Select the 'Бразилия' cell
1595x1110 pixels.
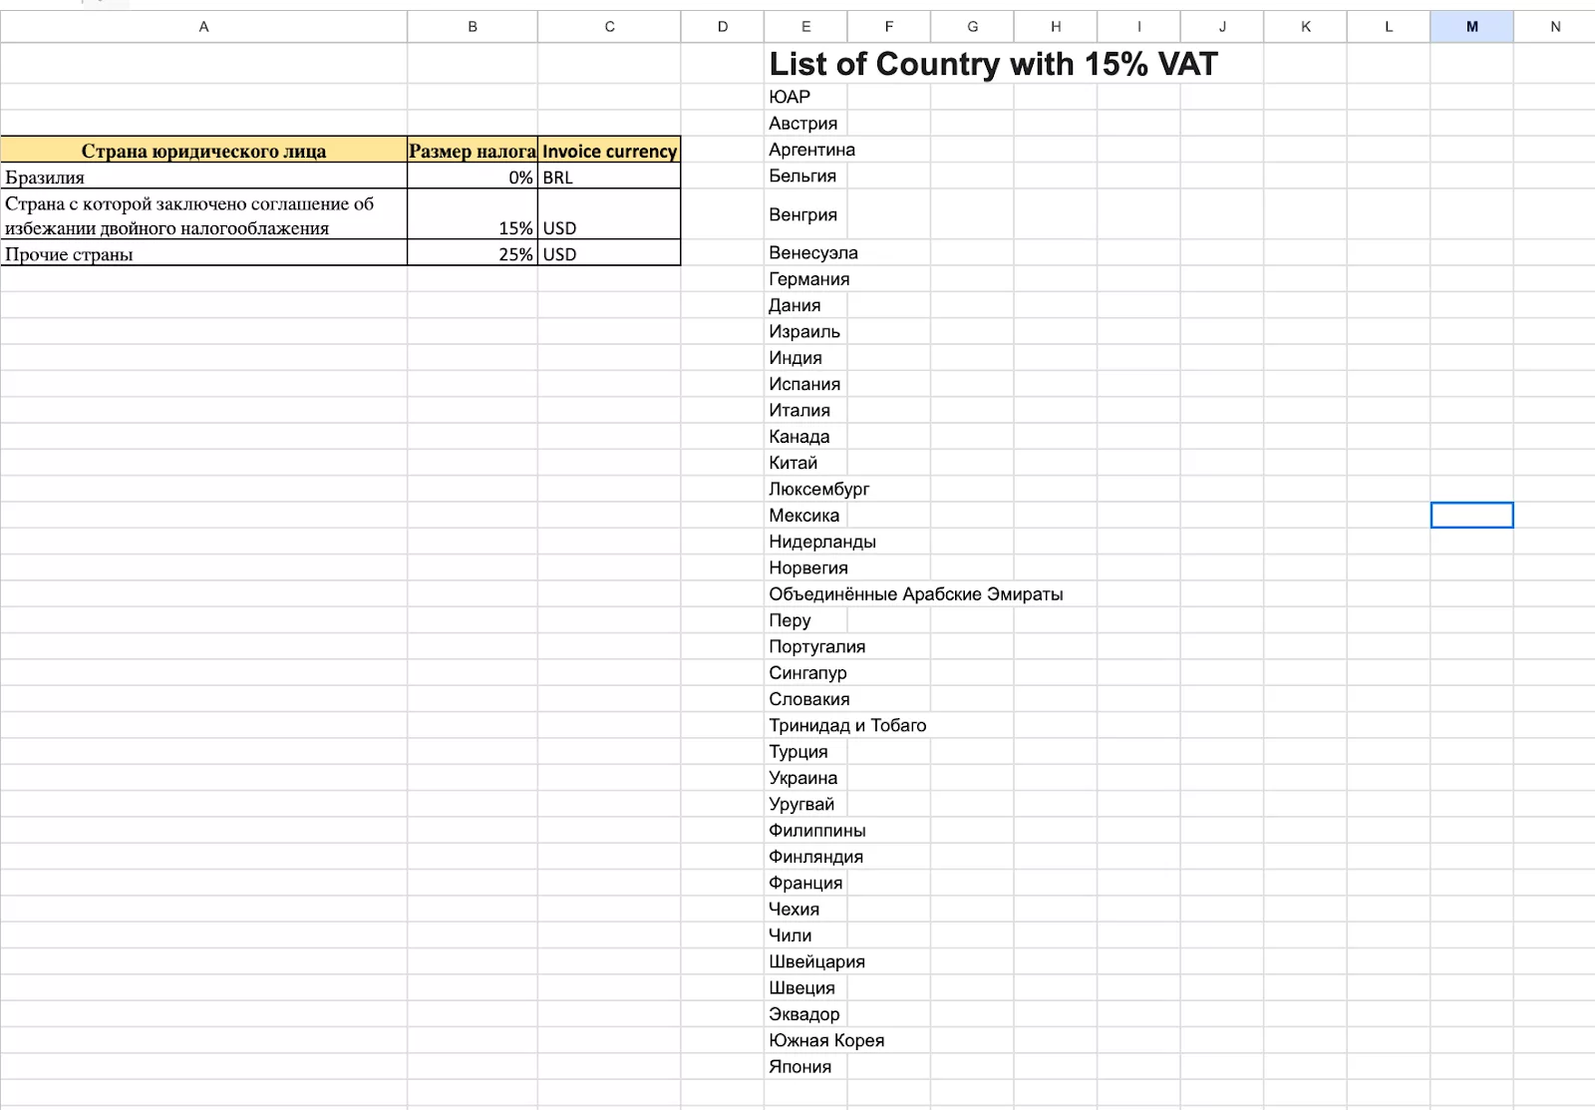coord(203,178)
